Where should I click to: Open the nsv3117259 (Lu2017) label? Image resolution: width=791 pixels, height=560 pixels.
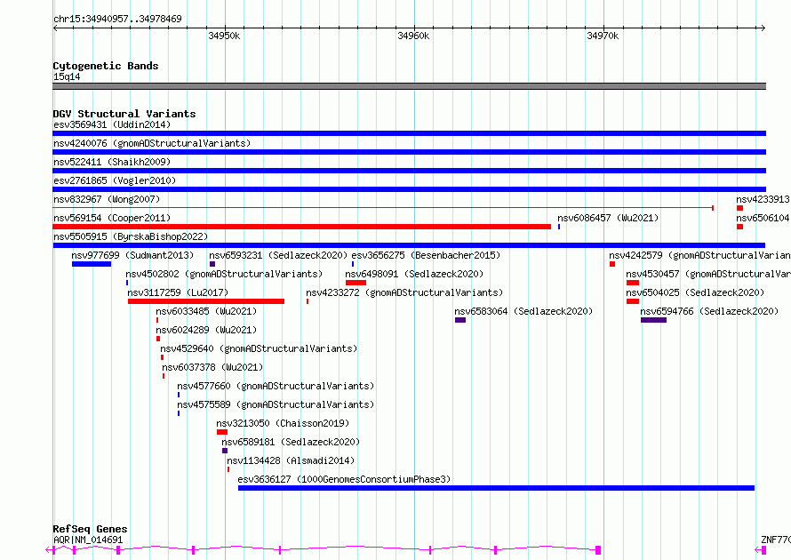coord(178,292)
